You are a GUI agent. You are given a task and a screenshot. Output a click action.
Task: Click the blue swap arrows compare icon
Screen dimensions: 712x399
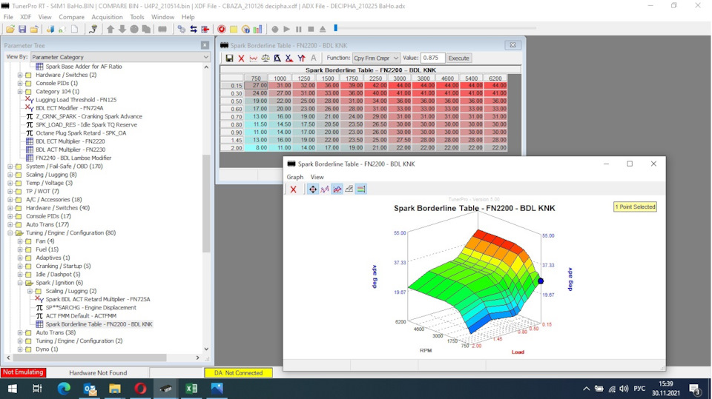(x=194, y=29)
